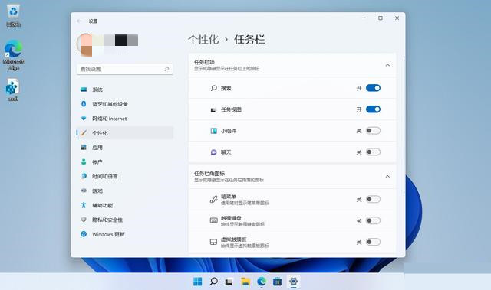Viewport: 491px width, 290px height.
Task: Open File Explorer from the taskbar
Action: pyautogui.click(x=245, y=282)
